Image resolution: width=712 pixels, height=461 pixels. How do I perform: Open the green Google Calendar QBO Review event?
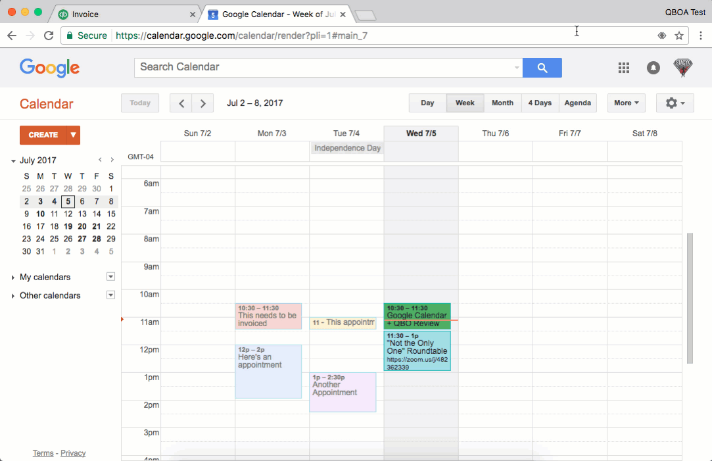coord(417,316)
